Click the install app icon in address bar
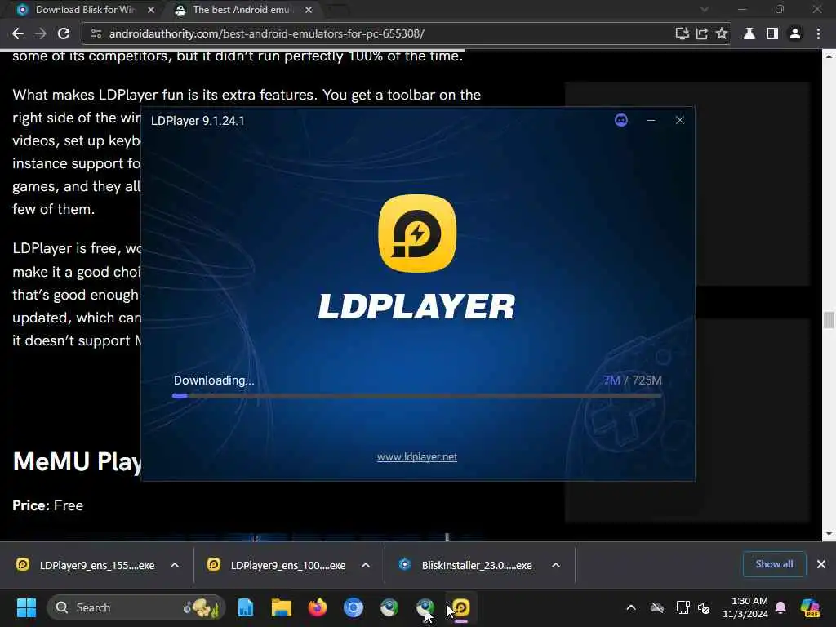 [x=682, y=33]
